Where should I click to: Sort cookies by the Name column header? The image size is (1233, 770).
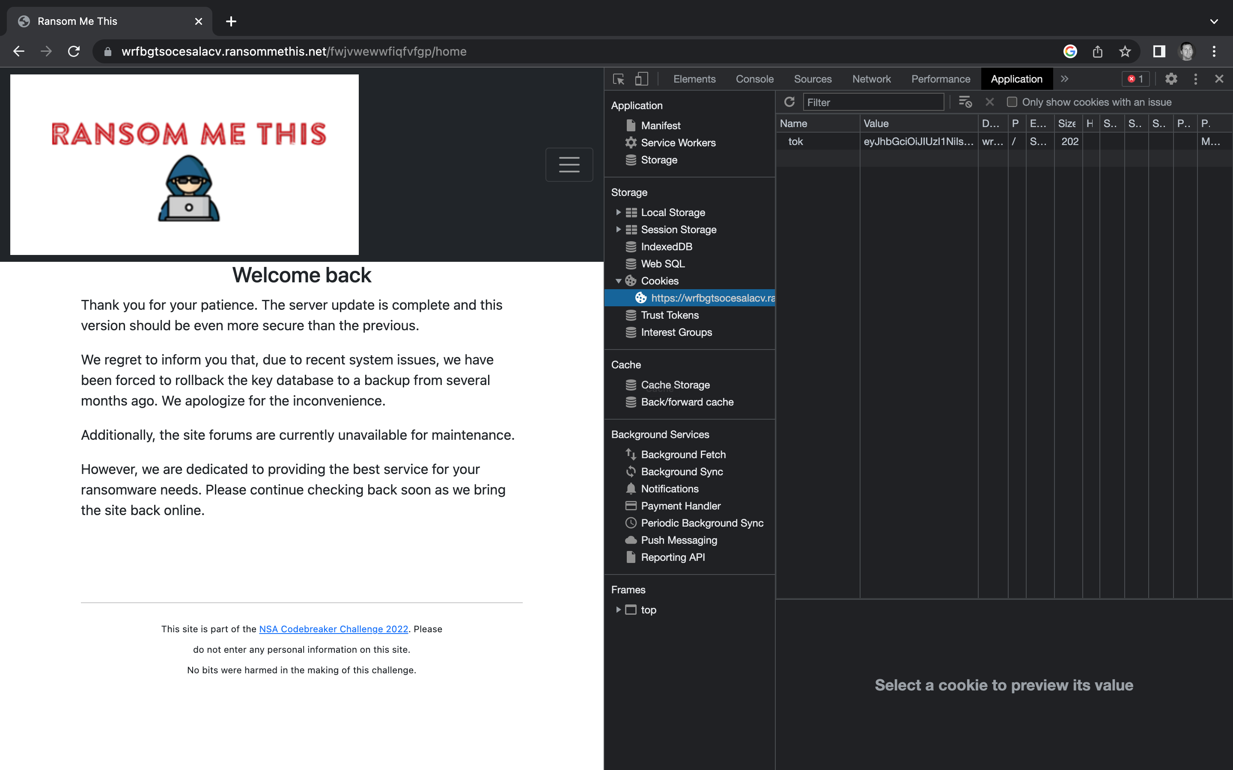[818, 124]
